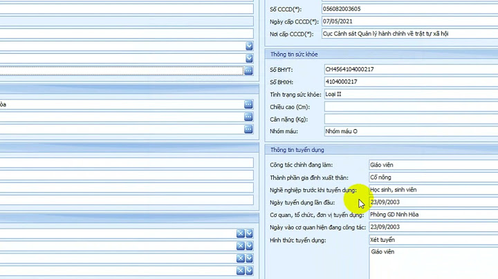Select the Hình thức tuyển dụng field 'Xét tuyển'
The image size is (498, 279).
pyautogui.click(x=434, y=240)
